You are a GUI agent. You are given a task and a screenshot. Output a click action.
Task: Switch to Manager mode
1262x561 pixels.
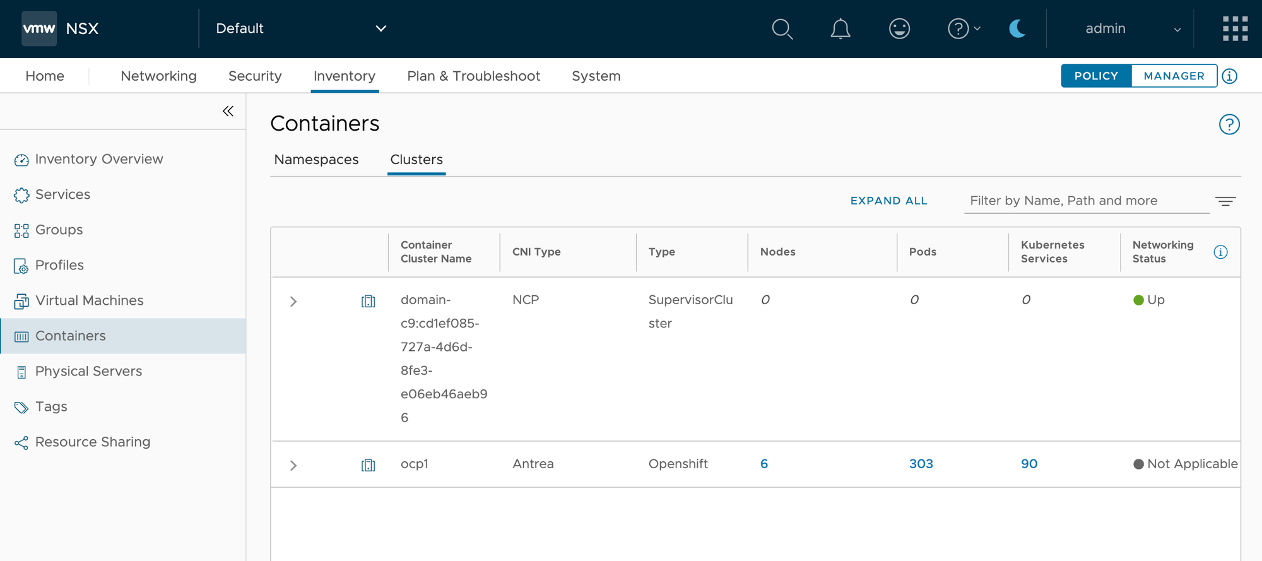click(1174, 76)
